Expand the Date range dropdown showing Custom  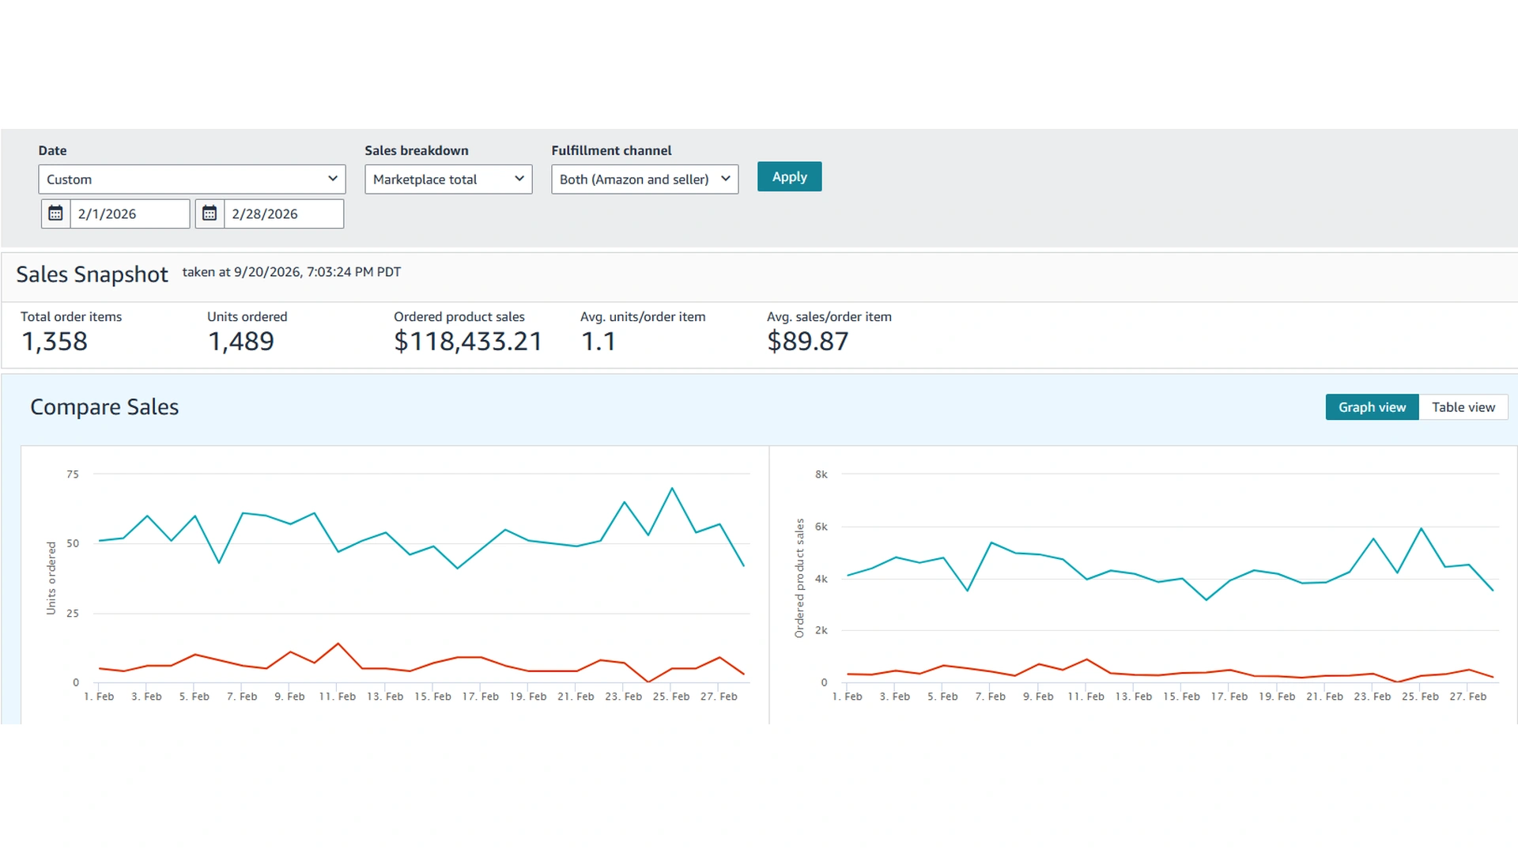click(x=192, y=179)
